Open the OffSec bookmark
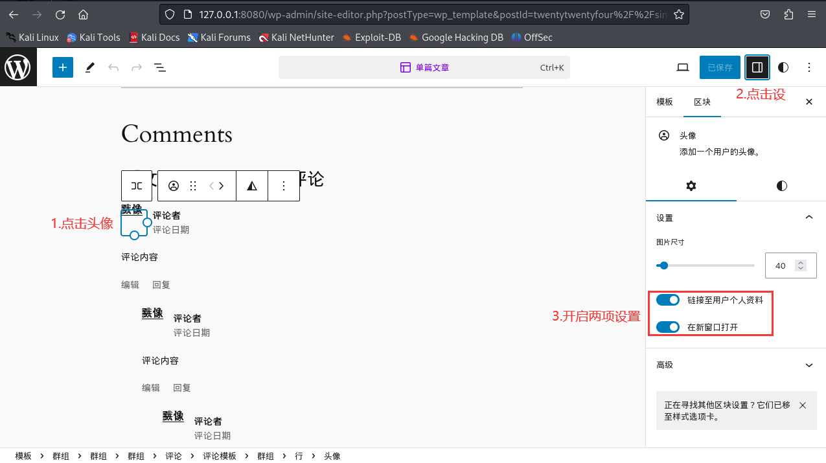This screenshot has height=463, width=826. [532, 38]
